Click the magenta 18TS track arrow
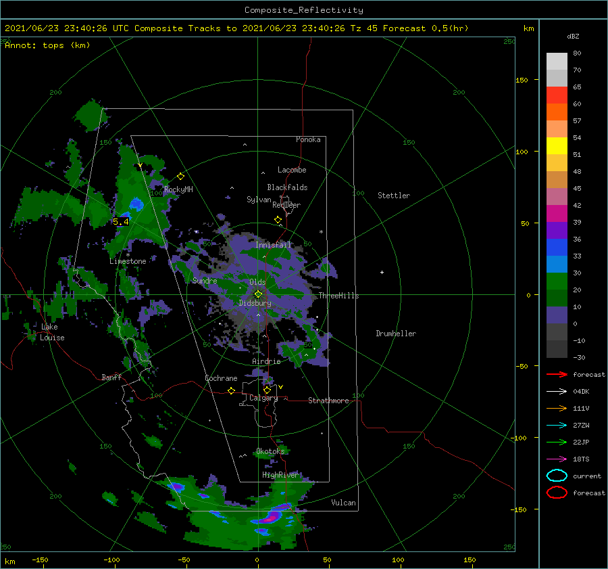Image resolution: width=608 pixels, height=569 pixels. (557, 459)
